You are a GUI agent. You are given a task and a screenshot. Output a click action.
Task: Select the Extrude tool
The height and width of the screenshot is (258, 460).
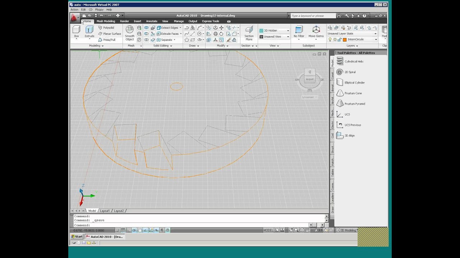tap(89, 32)
